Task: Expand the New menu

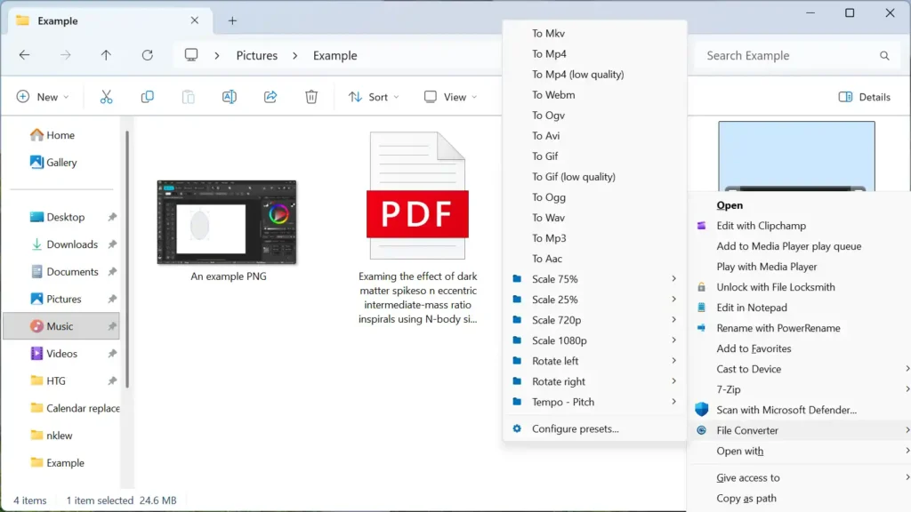Action: click(42, 96)
